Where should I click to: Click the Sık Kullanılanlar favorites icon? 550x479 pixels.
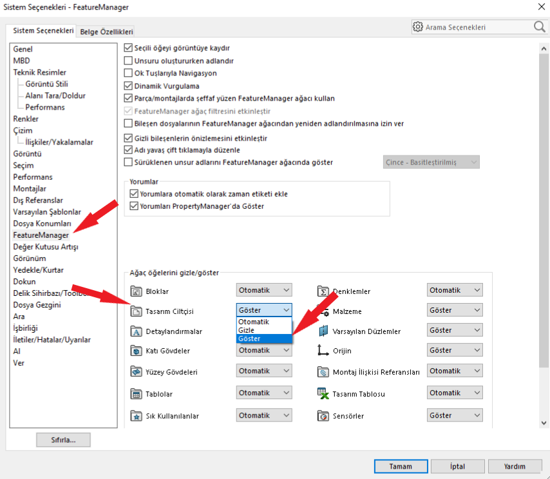click(135, 416)
